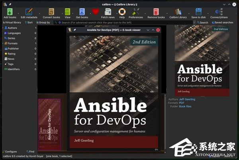Click the pin icon in E-book viewer titlebar

tap(75, 30)
